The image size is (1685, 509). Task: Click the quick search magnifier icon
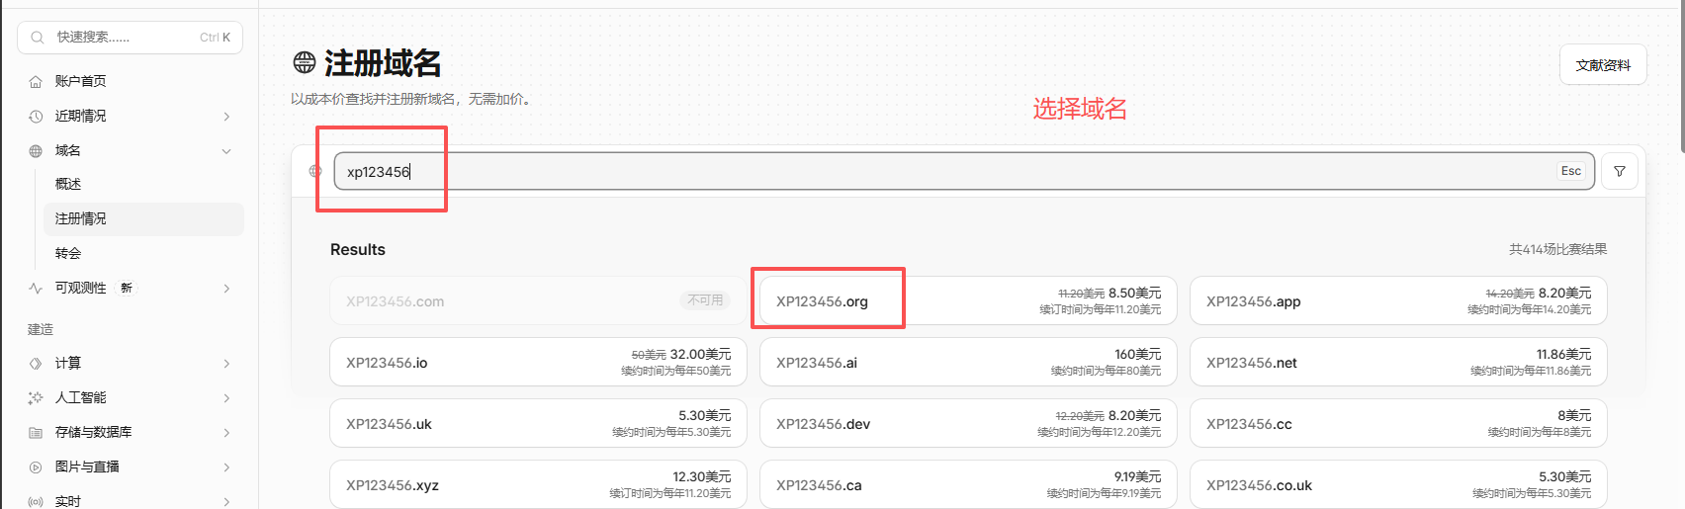[38, 38]
